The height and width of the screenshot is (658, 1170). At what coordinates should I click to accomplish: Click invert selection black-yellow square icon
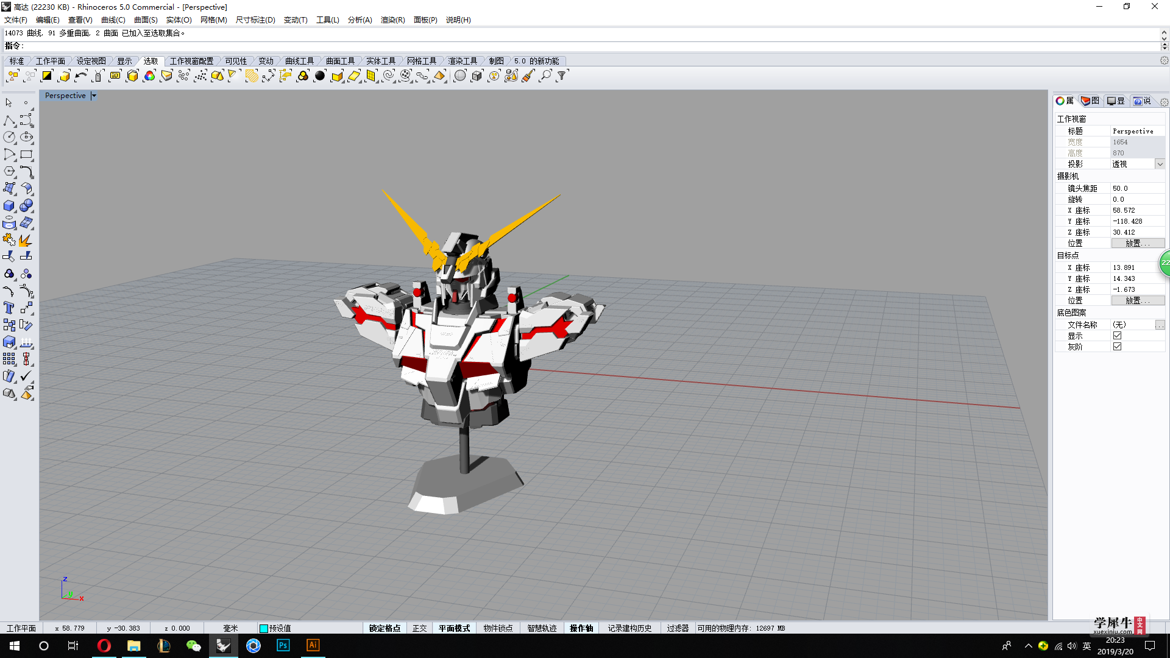[x=47, y=76]
